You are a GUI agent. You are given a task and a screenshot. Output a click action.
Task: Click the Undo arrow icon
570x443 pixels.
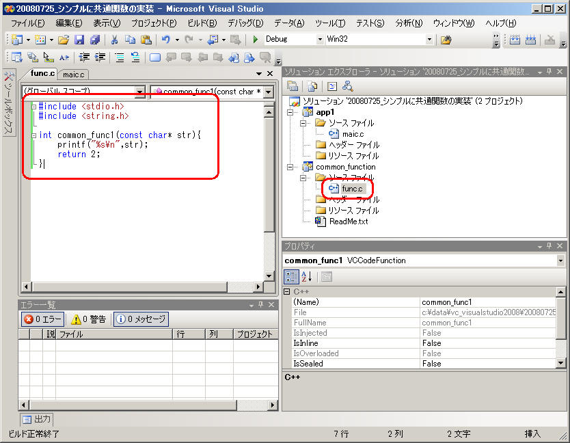click(x=165, y=40)
